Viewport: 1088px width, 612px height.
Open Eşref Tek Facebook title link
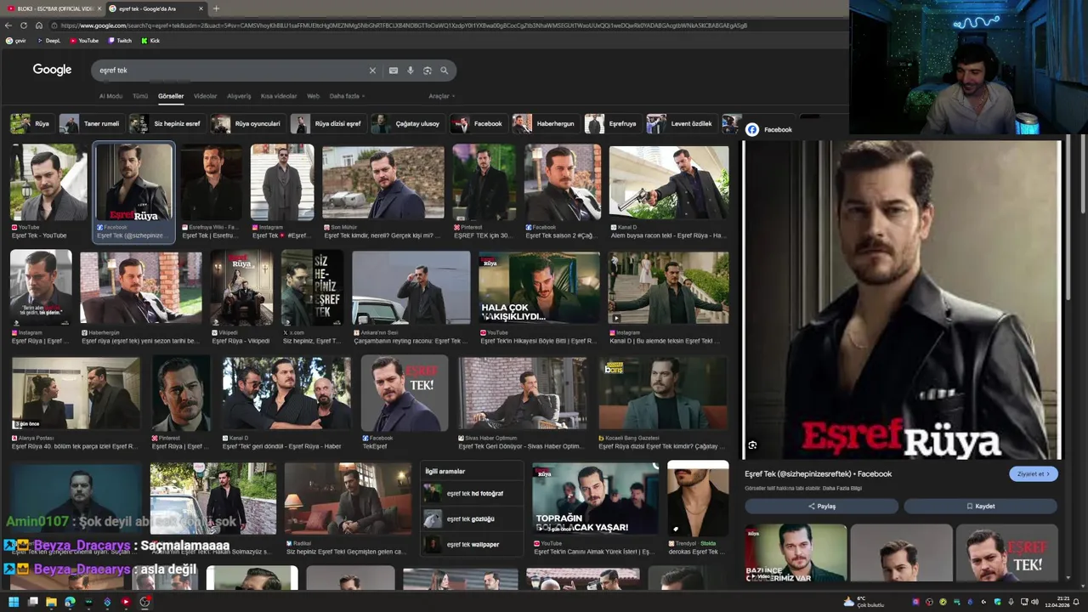(818, 474)
